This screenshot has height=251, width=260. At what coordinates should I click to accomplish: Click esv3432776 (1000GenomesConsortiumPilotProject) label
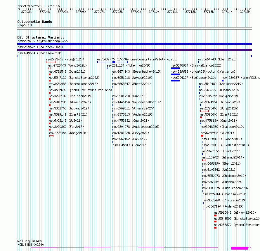pyautogui.click(x=137, y=59)
